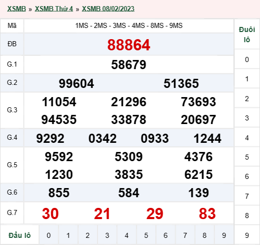The image size is (260, 245).
Task: Click the G.4 result 0933
Action: (155, 138)
